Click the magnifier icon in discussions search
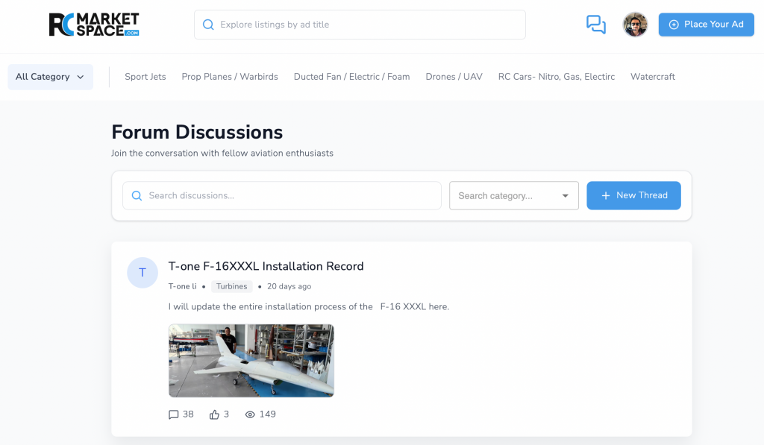Viewport: 764px width, 445px height. pyautogui.click(x=137, y=196)
